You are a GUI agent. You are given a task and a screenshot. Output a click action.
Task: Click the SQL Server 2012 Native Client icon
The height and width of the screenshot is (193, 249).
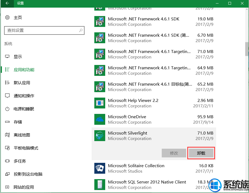(x=100, y=185)
